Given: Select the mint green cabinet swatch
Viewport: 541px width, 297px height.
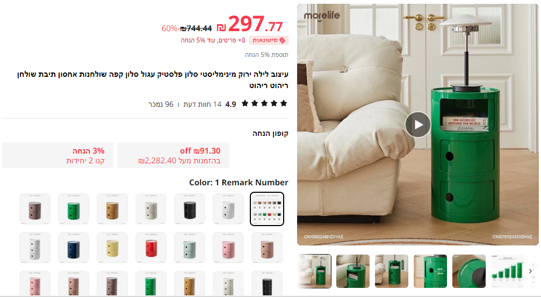Looking at the screenshot, I should click(190, 248).
